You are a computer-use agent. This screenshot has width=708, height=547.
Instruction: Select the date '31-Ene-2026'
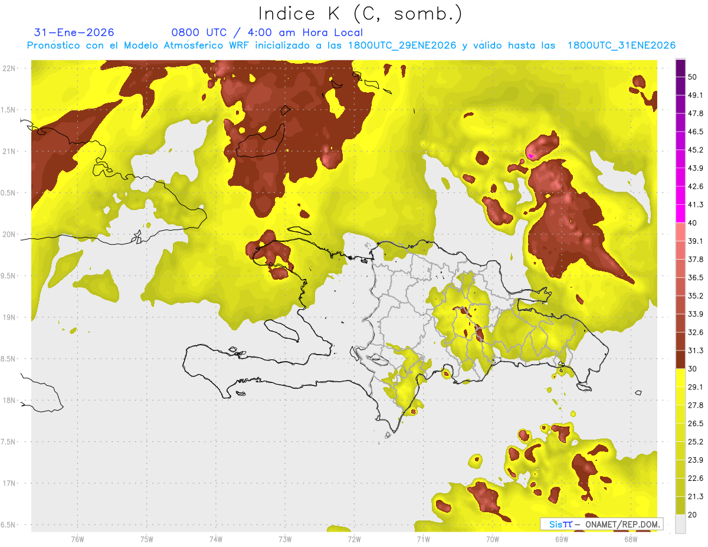point(74,32)
